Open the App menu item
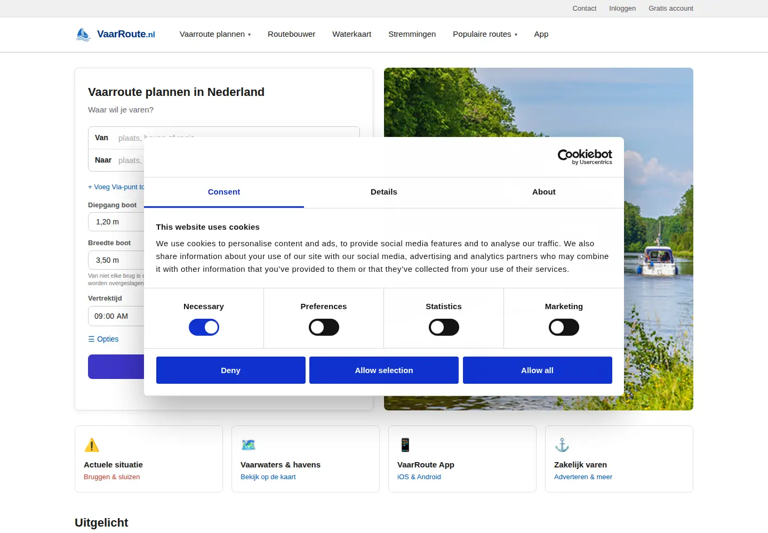The width and height of the screenshot is (768, 533). pos(541,34)
